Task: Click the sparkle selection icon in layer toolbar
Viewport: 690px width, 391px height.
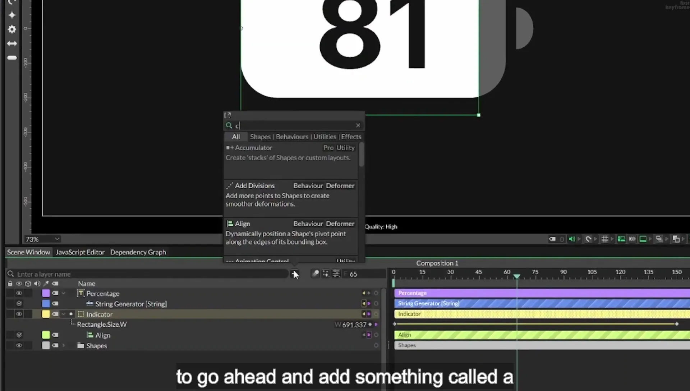Action: tap(326, 274)
